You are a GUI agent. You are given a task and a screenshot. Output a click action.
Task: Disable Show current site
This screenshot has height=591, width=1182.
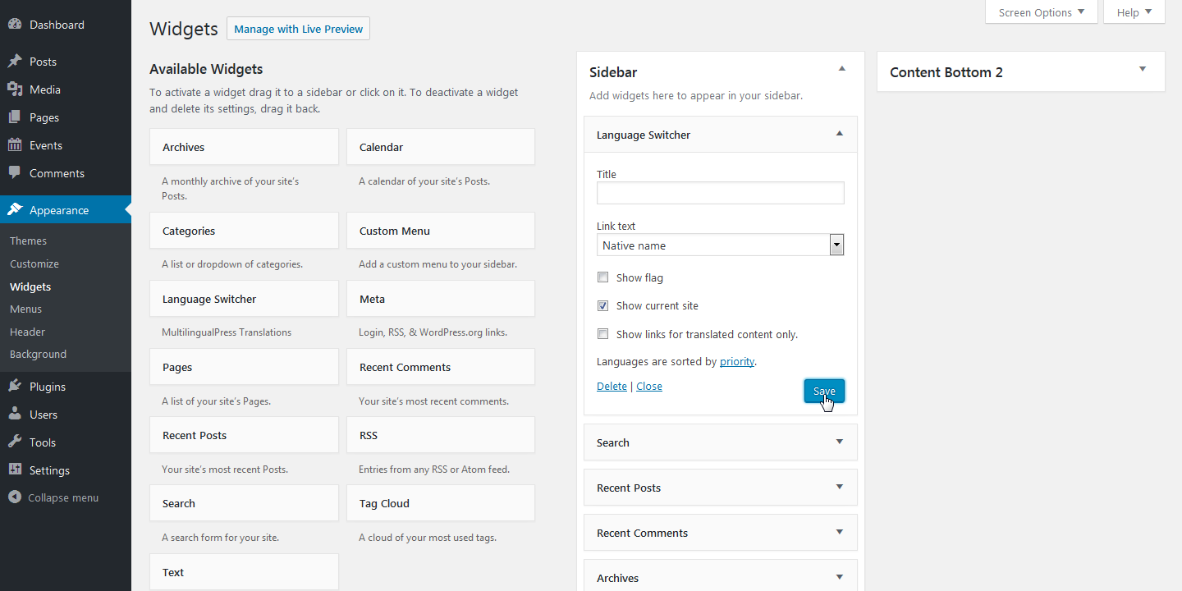click(x=602, y=305)
